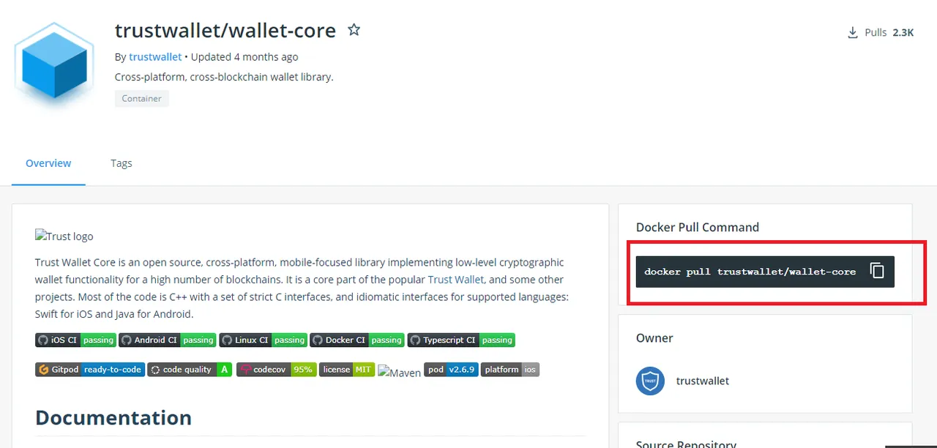Open the codecov 95% badge
Screen dimensions: 937x448
coord(276,370)
